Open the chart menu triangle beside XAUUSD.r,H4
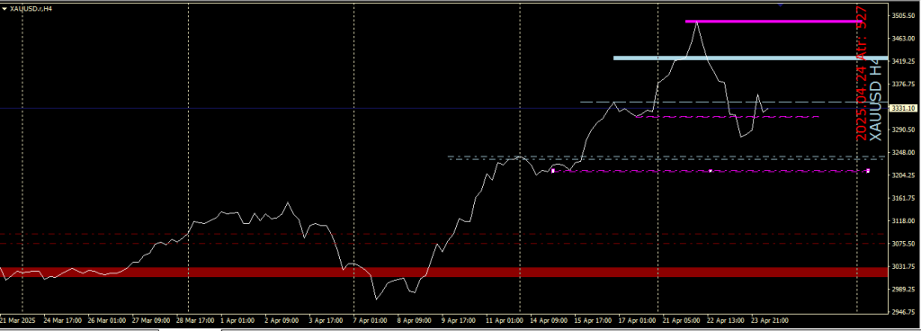 4,9
